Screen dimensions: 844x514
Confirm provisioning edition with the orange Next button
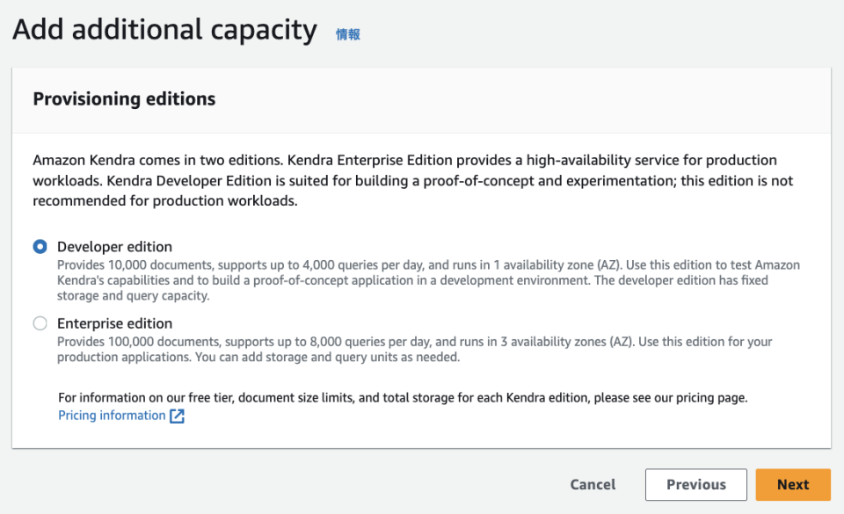(792, 484)
